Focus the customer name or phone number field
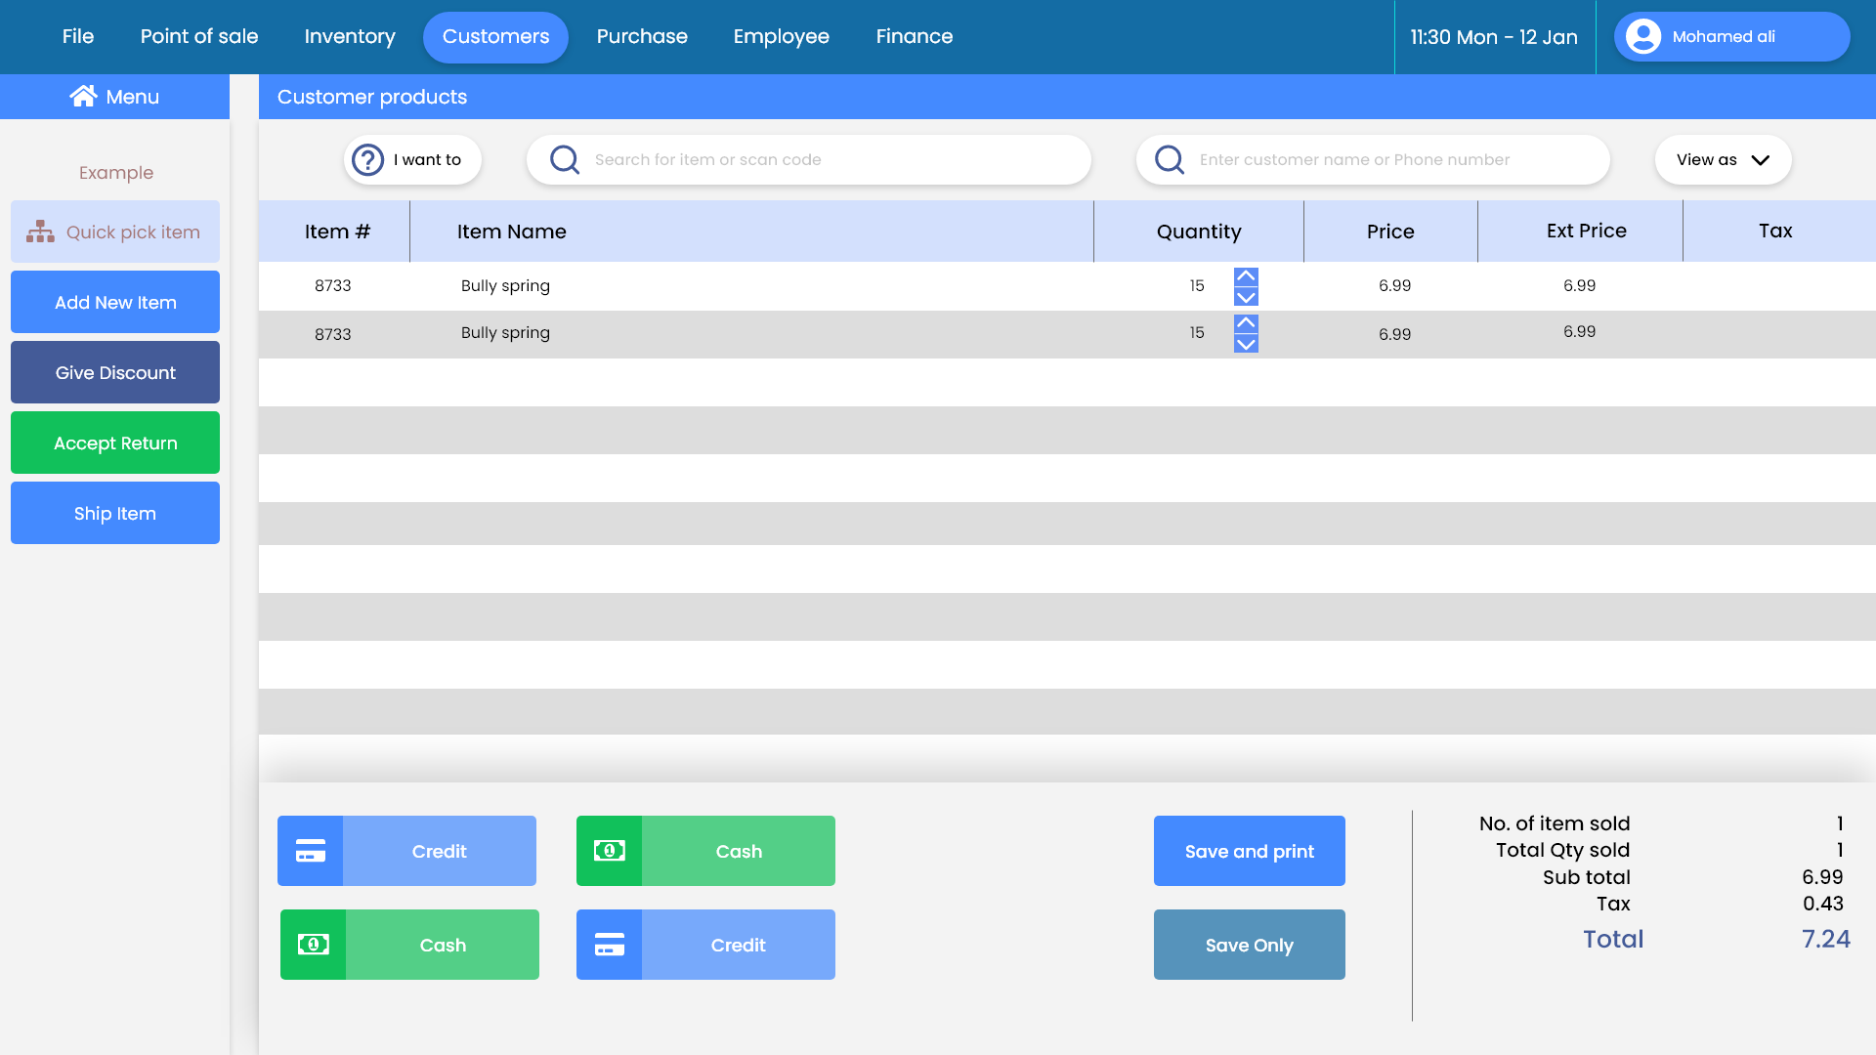Image resolution: width=1876 pixels, height=1055 pixels. (1373, 159)
